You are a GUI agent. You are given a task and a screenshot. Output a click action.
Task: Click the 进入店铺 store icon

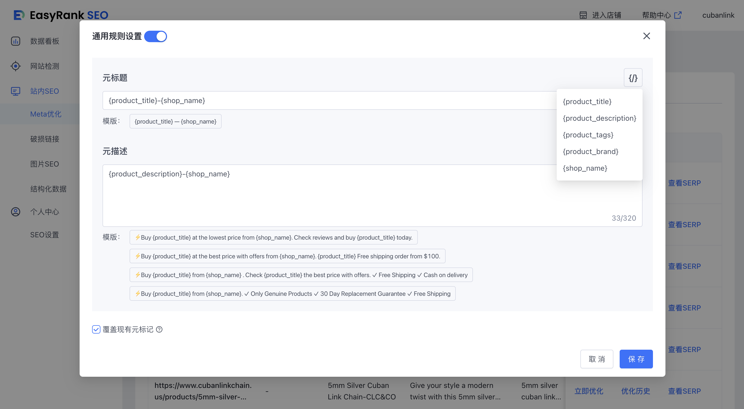click(x=583, y=15)
